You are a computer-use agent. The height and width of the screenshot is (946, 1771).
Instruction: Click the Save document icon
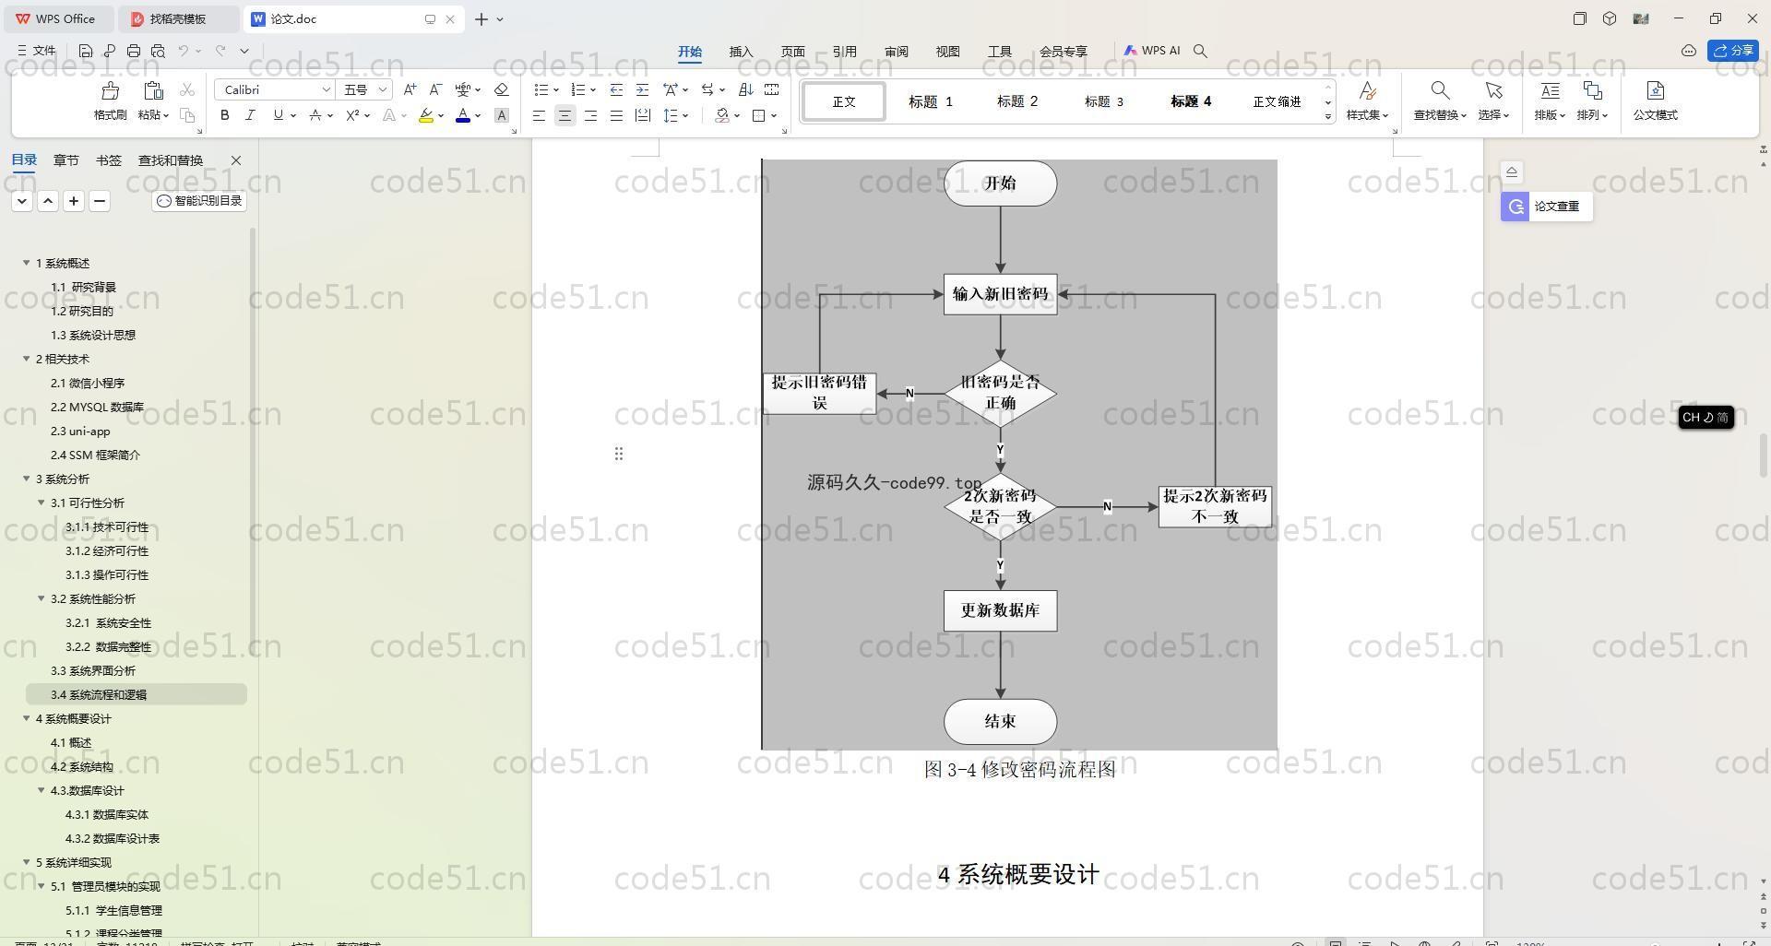point(86,51)
